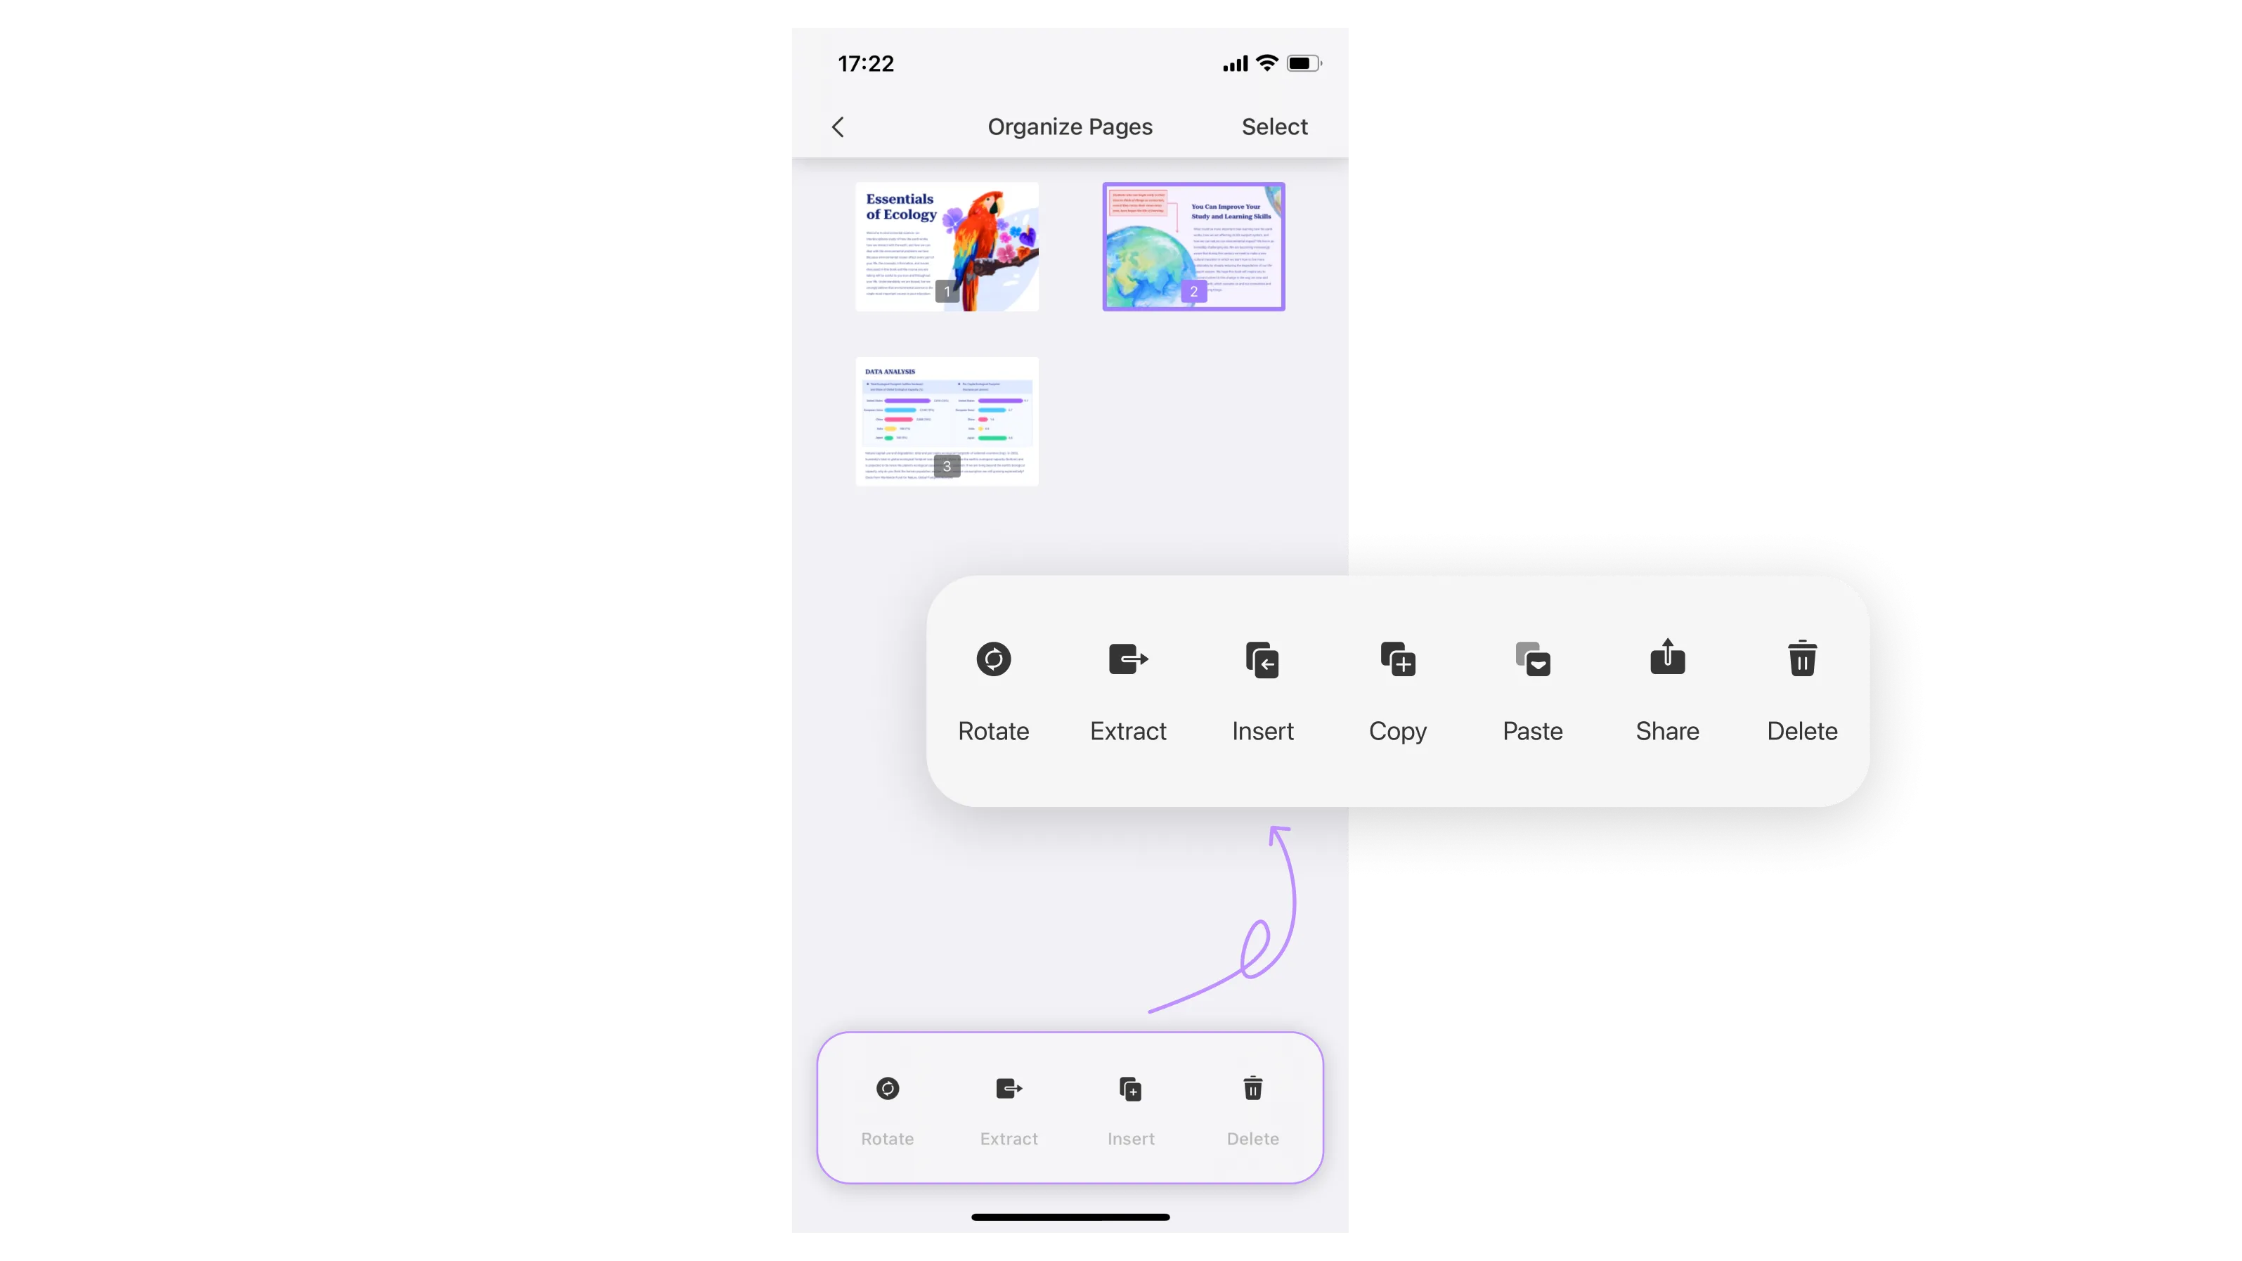Tap Delete in the bottom action bar
The height and width of the screenshot is (1261, 2242).
(1253, 1106)
